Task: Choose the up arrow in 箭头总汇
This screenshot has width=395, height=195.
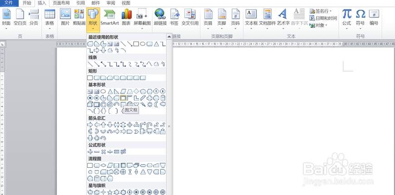Action: pos(103,124)
